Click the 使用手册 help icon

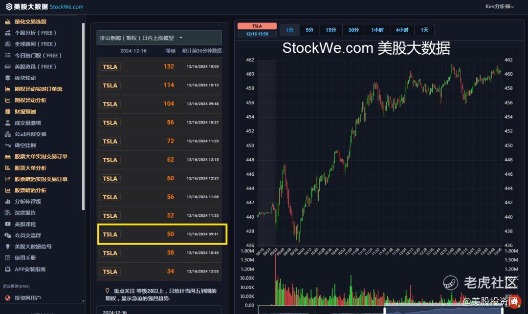point(7,258)
